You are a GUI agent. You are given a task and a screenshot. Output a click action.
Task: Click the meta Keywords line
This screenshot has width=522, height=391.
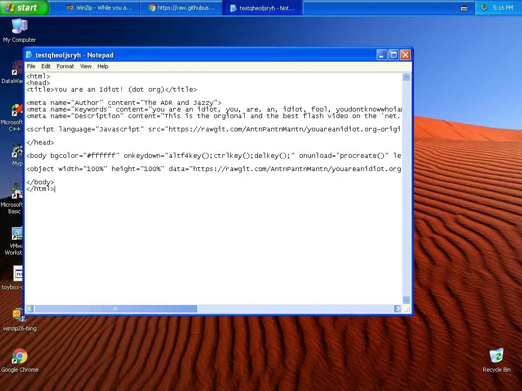coord(214,109)
